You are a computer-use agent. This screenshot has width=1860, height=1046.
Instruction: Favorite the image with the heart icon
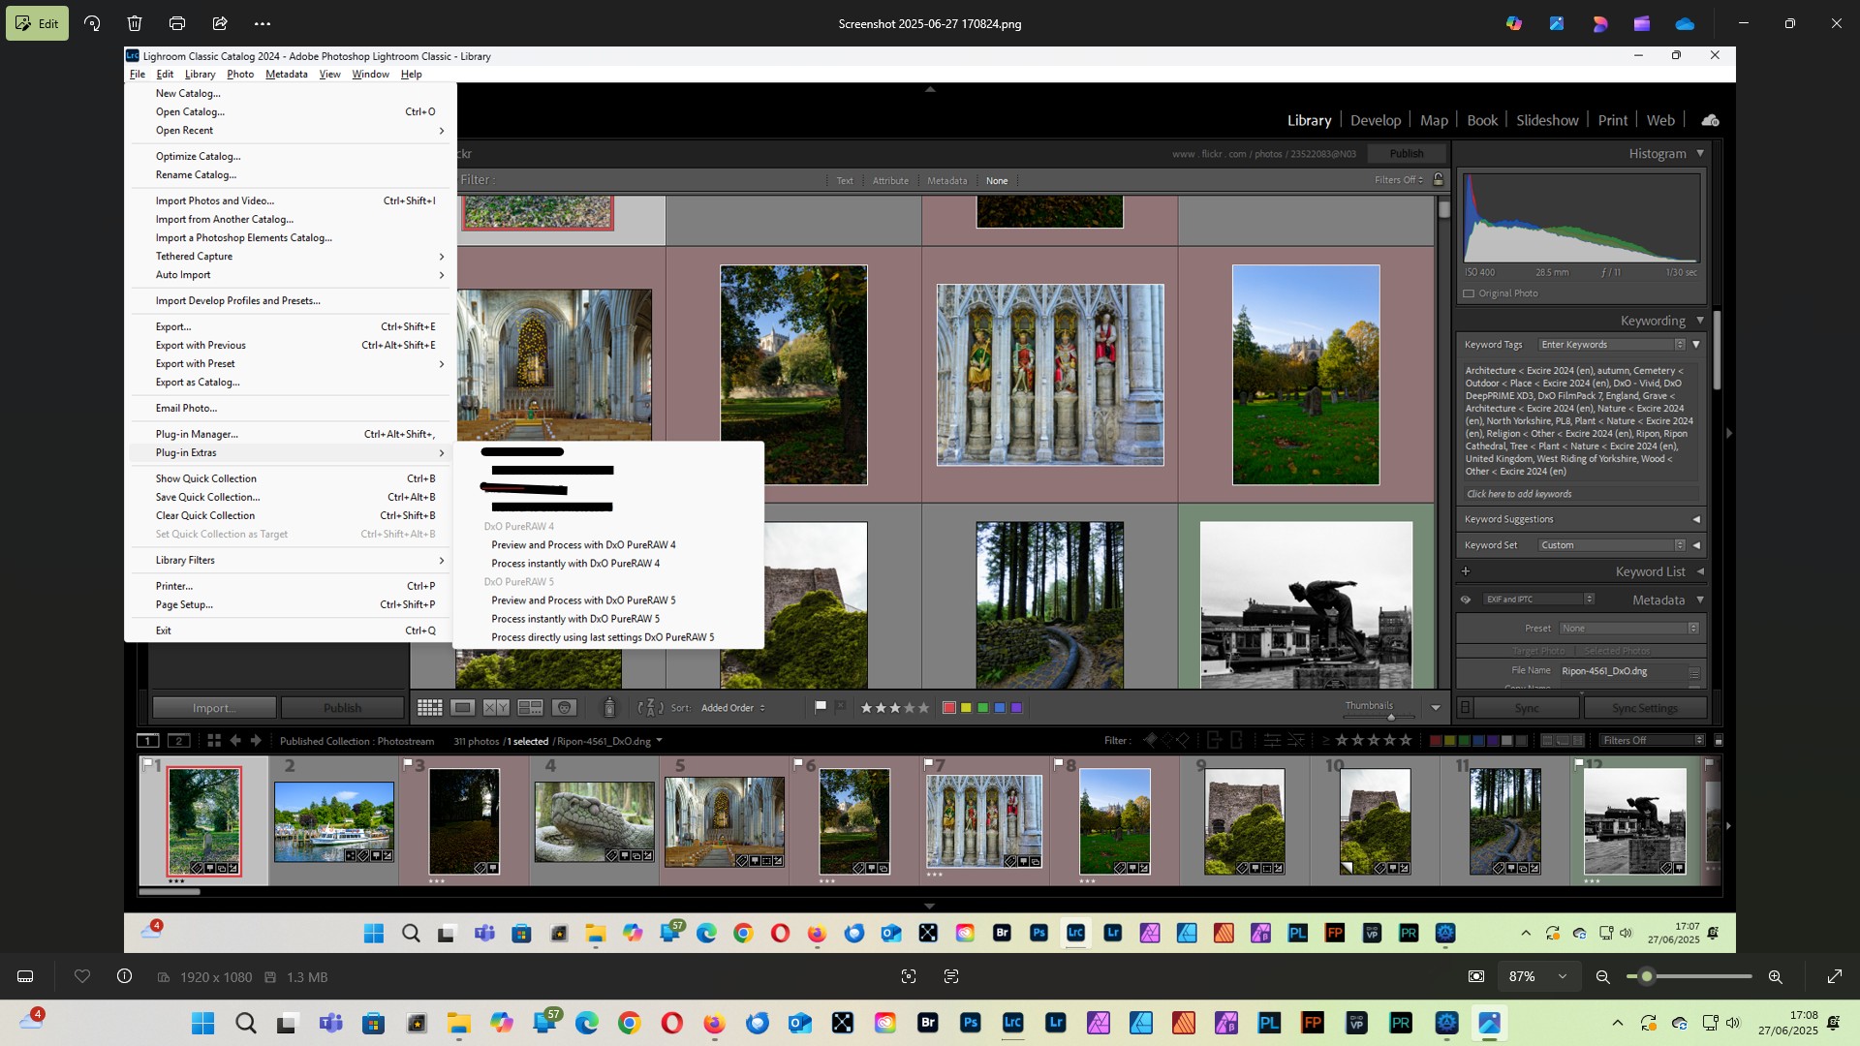click(x=82, y=976)
